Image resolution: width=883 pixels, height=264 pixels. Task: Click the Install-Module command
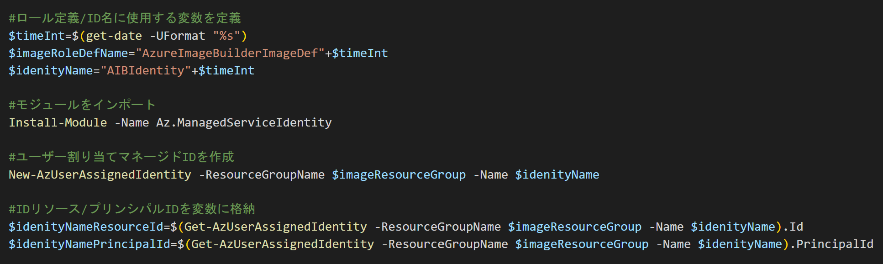[58, 122]
